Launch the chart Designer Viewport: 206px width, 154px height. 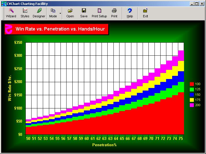click(39, 13)
